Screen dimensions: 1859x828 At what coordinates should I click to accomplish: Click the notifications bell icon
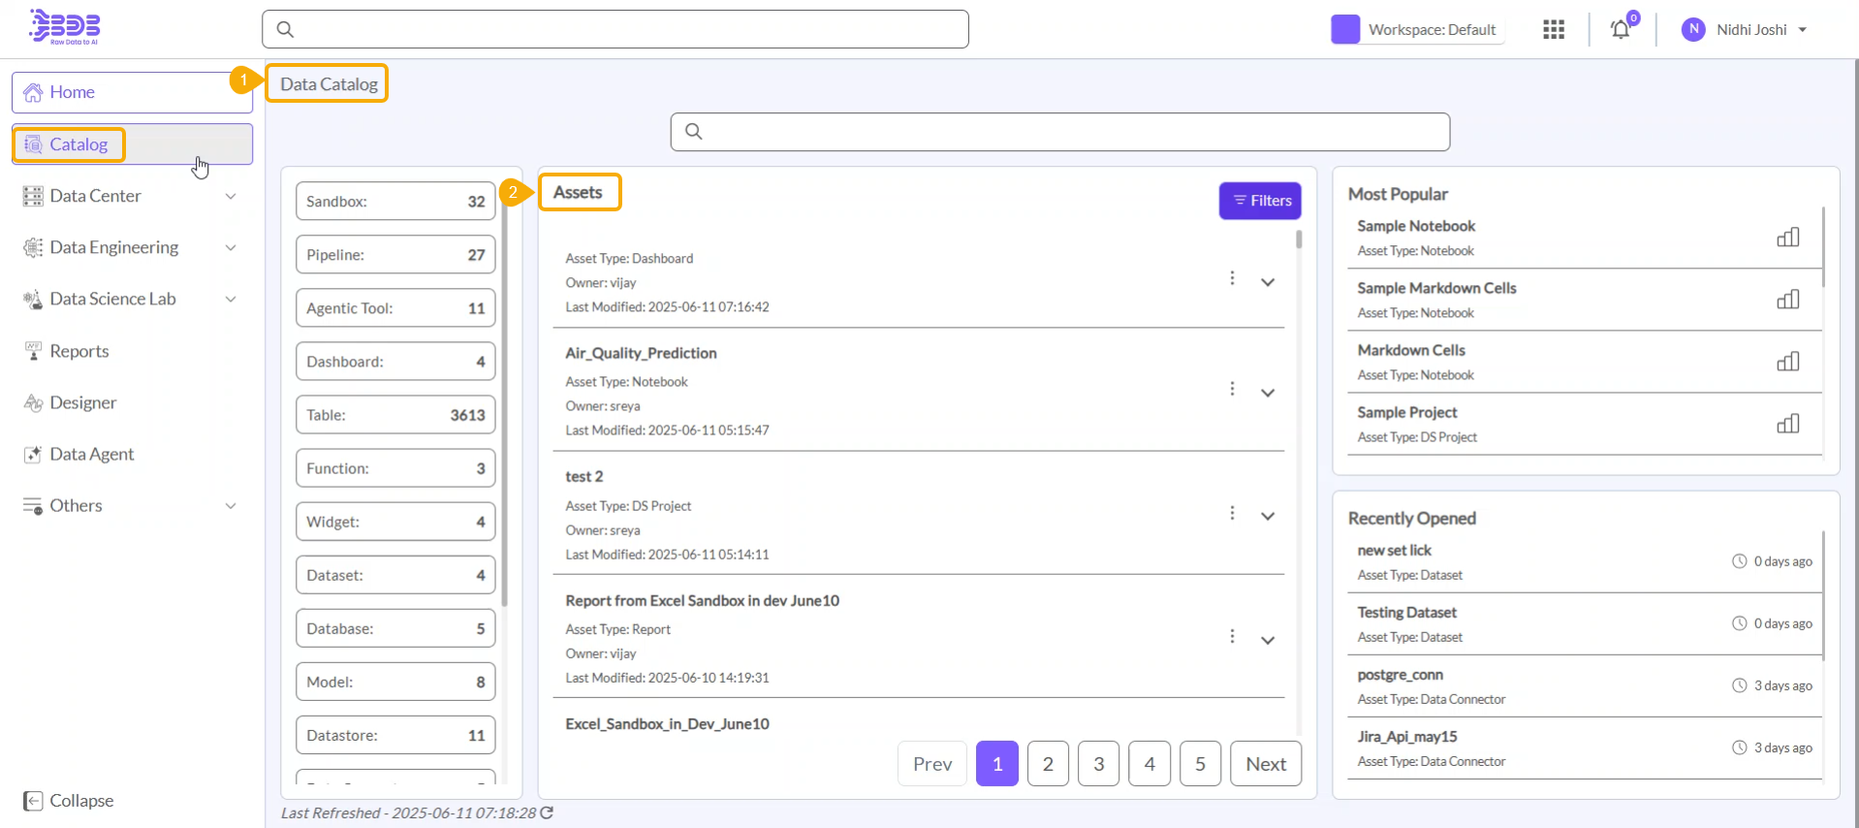(1621, 30)
